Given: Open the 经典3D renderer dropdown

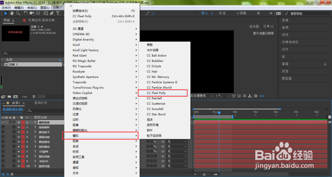Looking at the screenshot, I should [268, 27].
